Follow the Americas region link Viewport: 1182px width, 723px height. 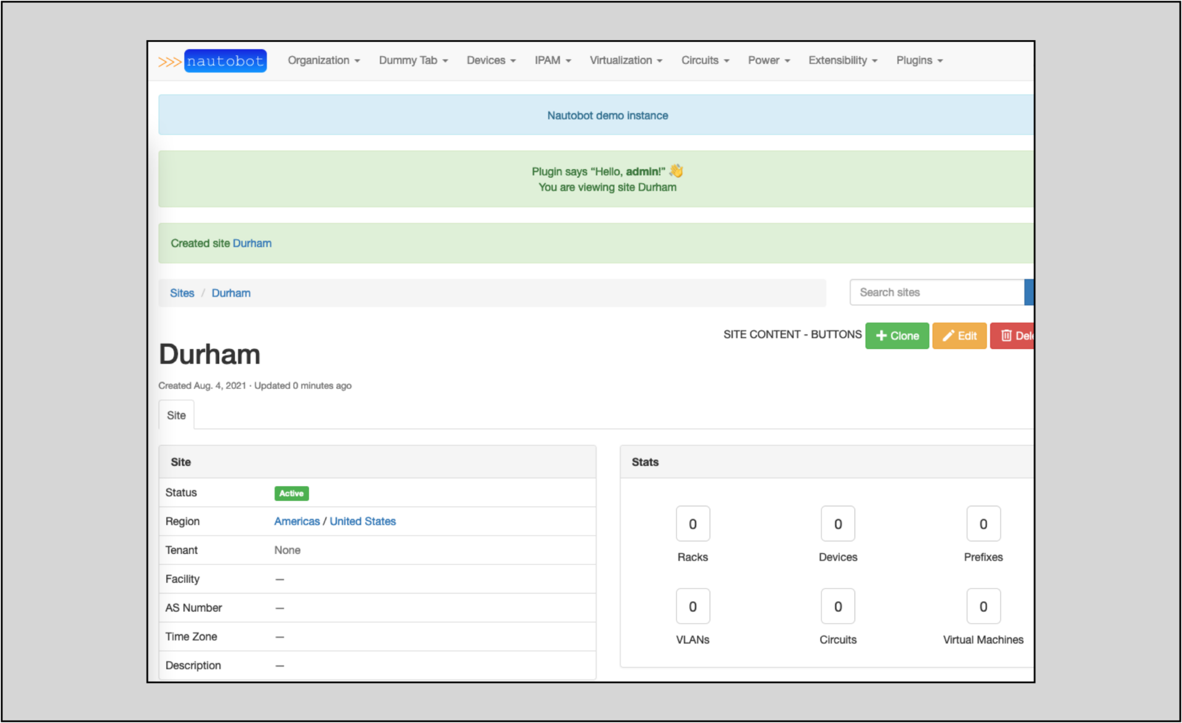297,521
